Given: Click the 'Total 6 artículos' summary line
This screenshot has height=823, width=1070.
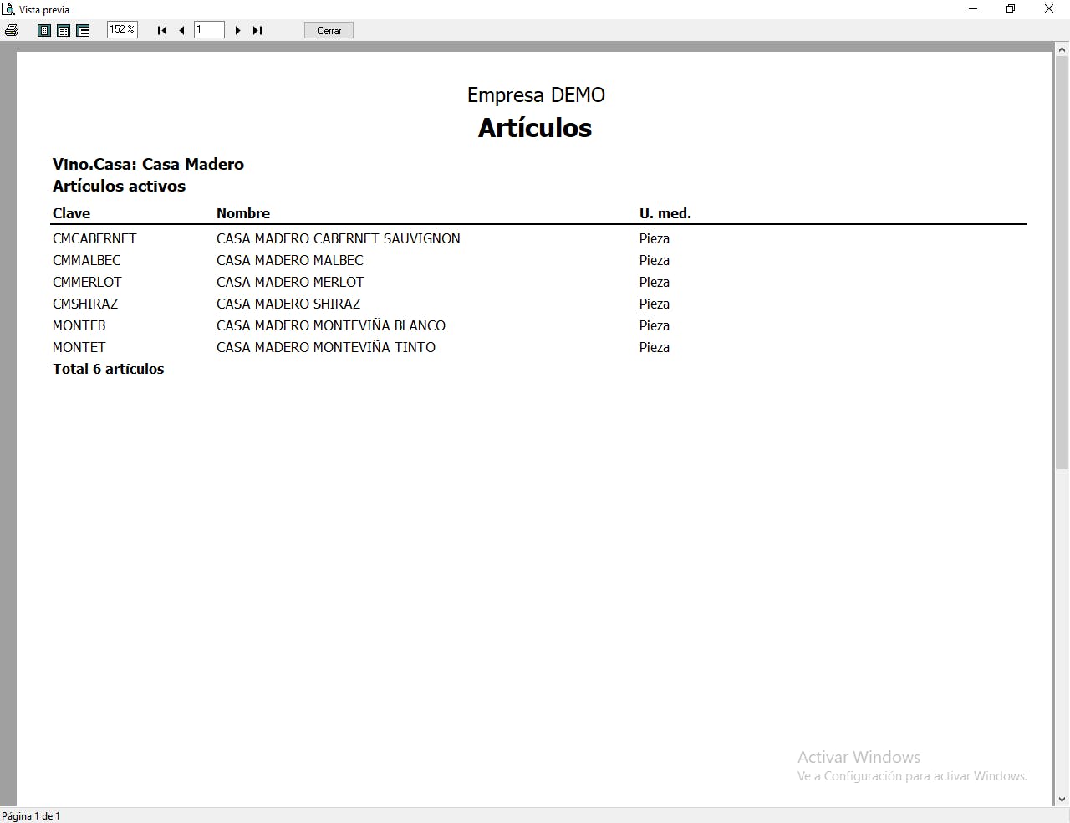Looking at the screenshot, I should pyautogui.click(x=109, y=369).
